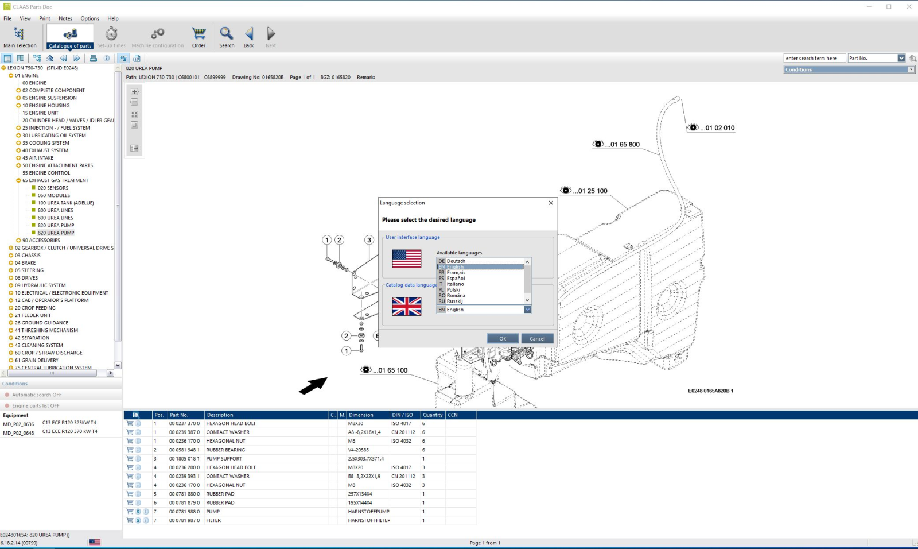Show info for PUMP SUPPORT row

click(138, 459)
